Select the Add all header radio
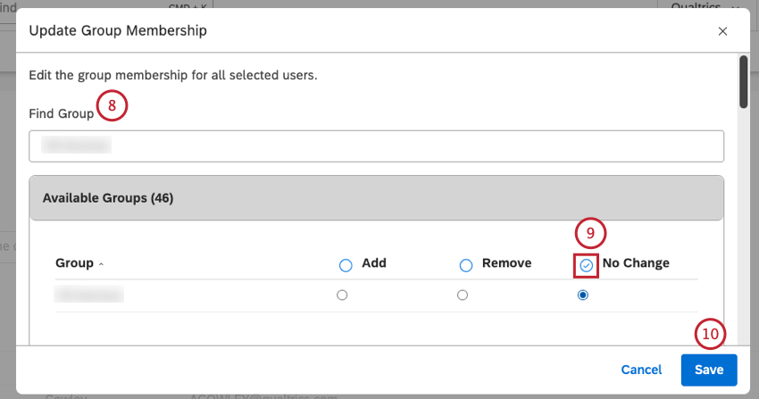 click(346, 265)
